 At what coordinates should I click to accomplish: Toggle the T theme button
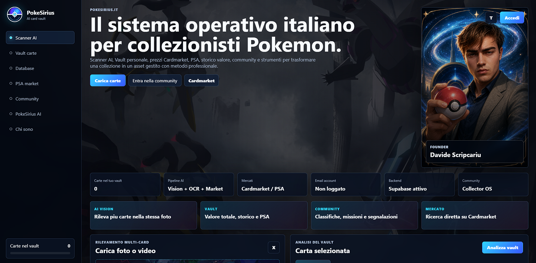pos(491,18)
